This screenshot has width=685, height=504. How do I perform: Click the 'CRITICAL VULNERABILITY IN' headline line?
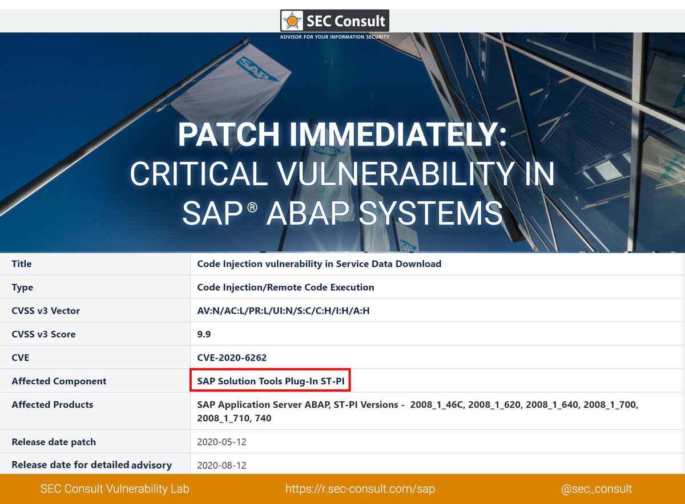[342, 174]
